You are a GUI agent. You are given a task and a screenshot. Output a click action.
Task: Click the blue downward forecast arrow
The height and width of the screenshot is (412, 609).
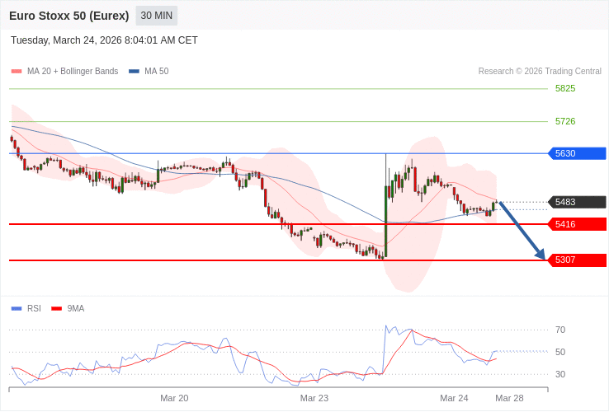tap(522, 231)
